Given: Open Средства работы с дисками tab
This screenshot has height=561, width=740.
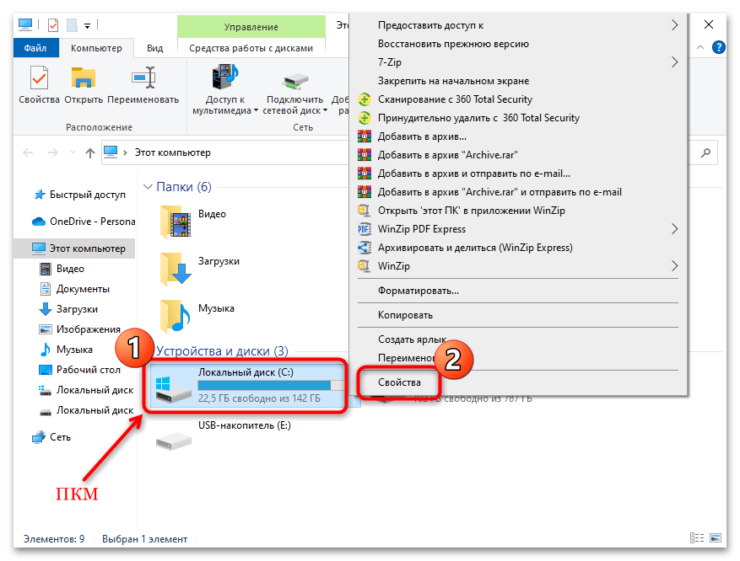Looking at the screenshot, I should (x=251, y=48).
